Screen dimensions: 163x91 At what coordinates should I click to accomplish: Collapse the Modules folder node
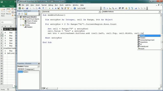coord(21,25)
